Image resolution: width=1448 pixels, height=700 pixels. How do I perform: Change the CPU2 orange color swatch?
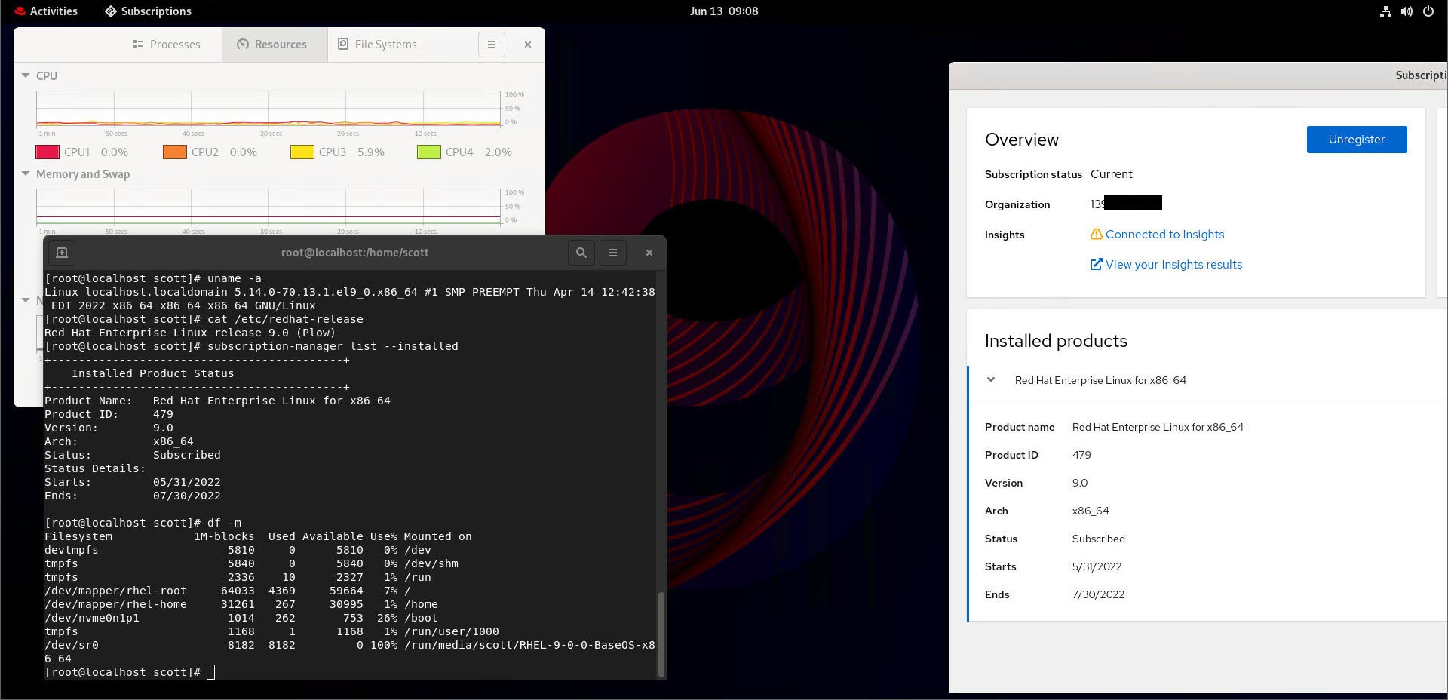[175, 152]
